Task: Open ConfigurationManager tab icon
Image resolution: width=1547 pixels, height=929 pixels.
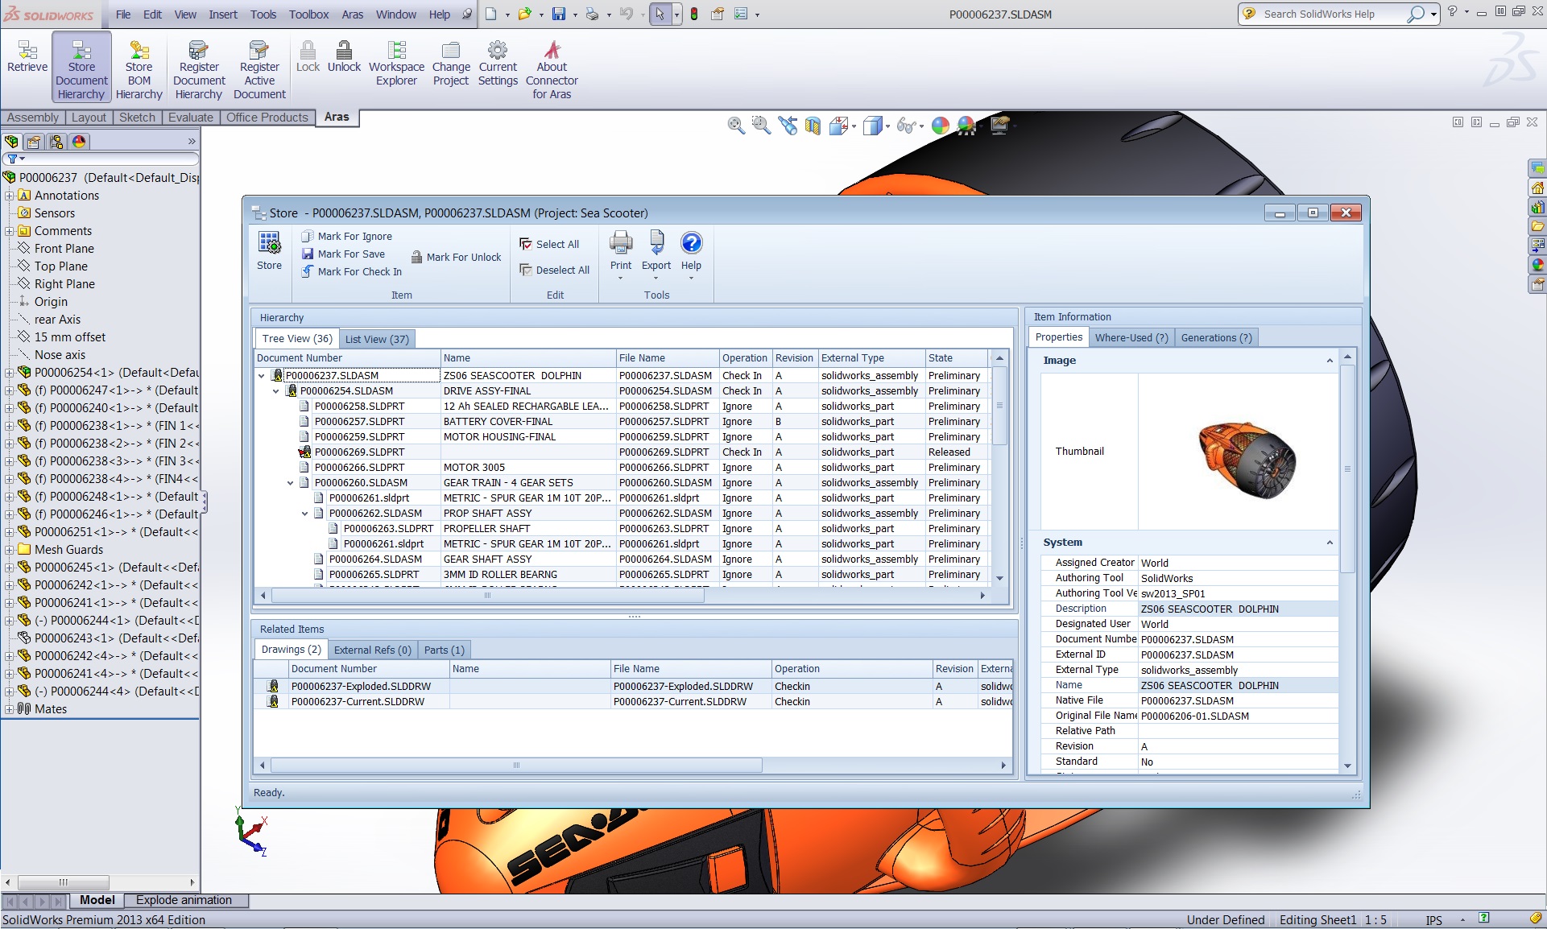Action: click(x=56, y=142)
